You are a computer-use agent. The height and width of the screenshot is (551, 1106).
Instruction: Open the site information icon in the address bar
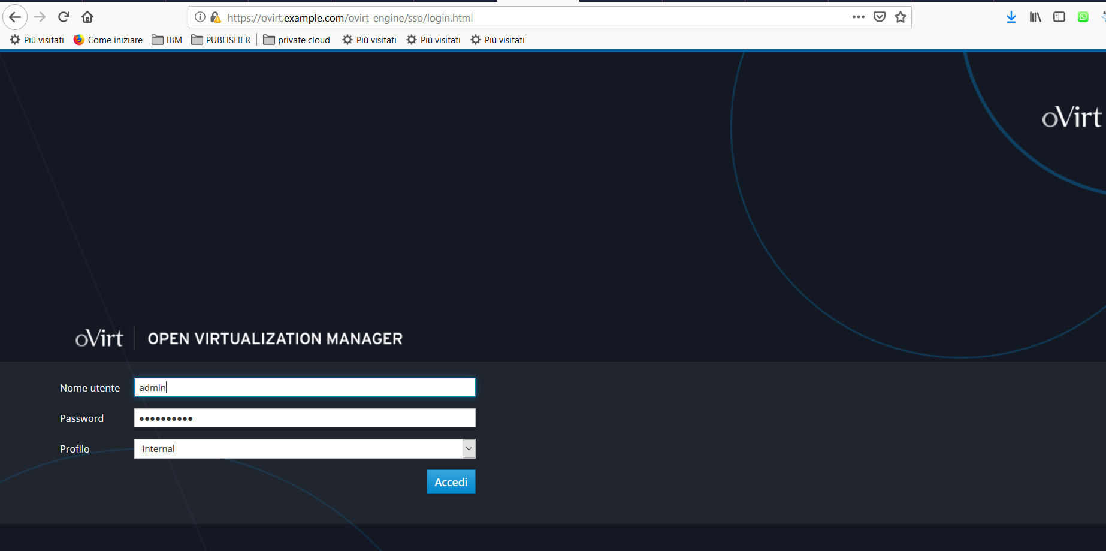pyautogui.click(x=200, y=17)
